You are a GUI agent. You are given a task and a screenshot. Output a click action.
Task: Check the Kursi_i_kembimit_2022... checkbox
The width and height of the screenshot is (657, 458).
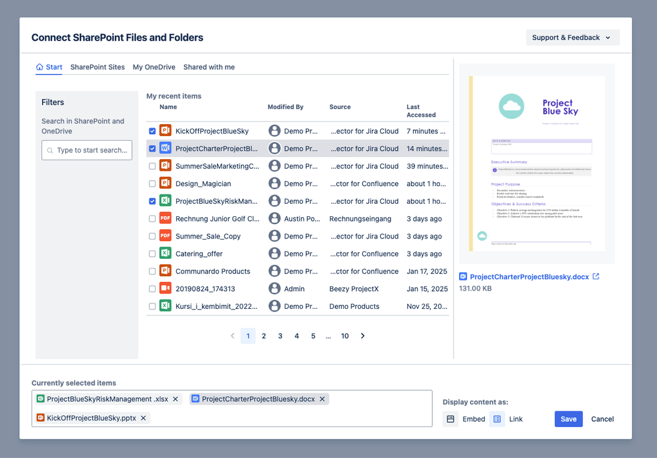pos(152,306)
